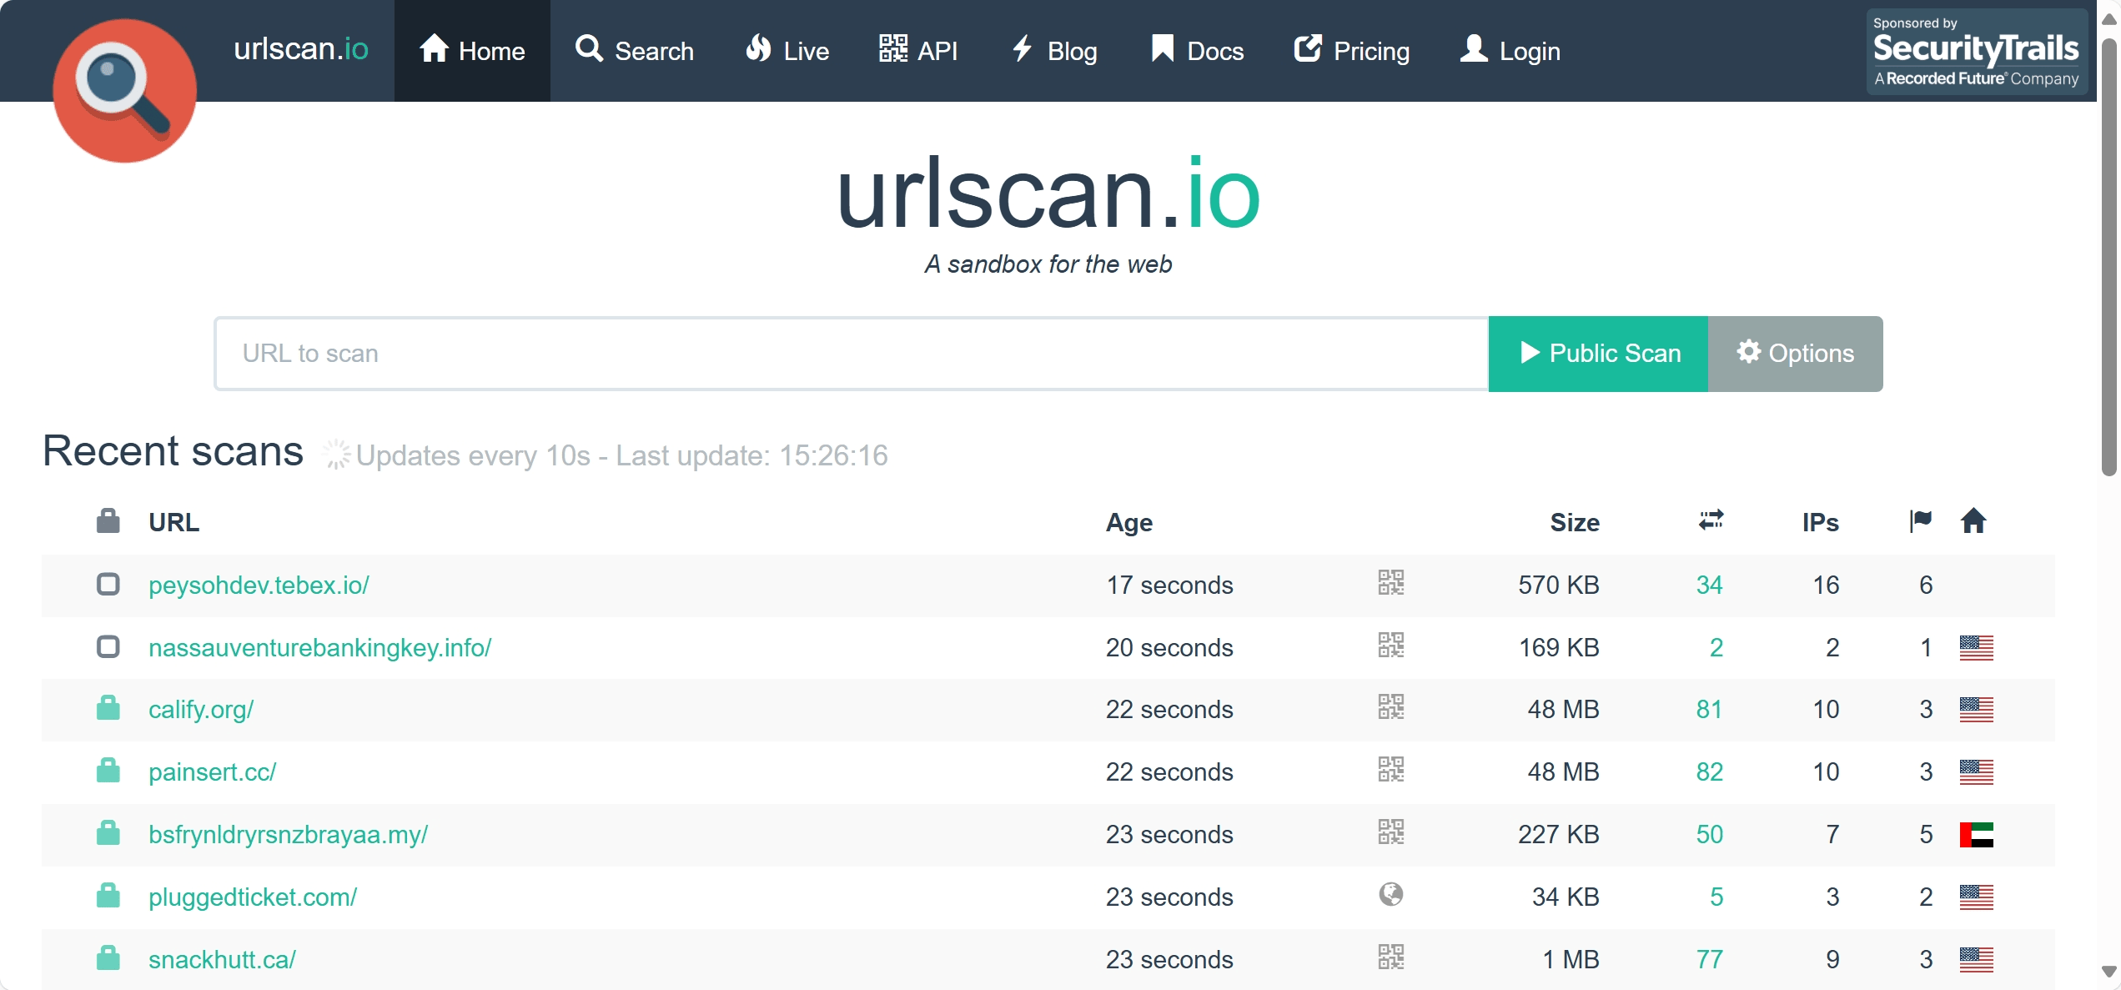The image size is (2121, 990).
Task: Click the 570 KB size cell
Action: coord(1558,585)
